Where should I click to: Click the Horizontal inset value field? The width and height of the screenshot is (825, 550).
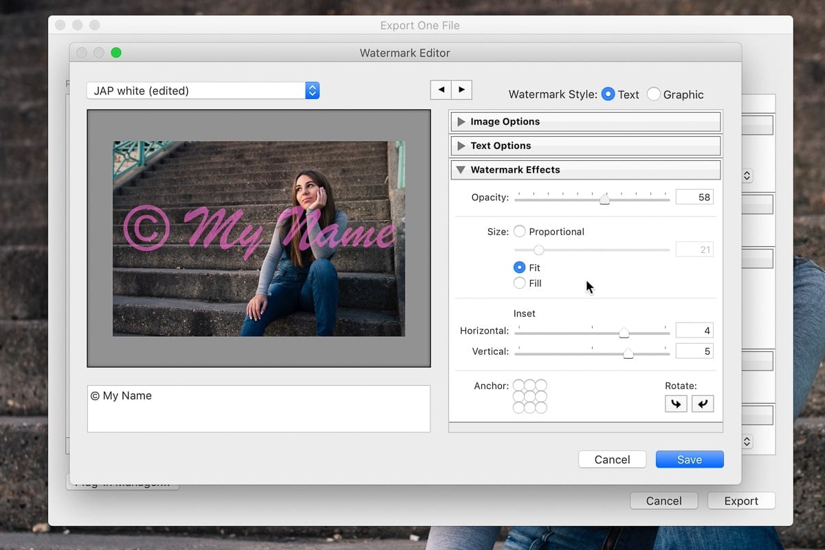tap(694, 331)
